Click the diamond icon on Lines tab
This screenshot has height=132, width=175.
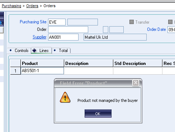point(34,50)
